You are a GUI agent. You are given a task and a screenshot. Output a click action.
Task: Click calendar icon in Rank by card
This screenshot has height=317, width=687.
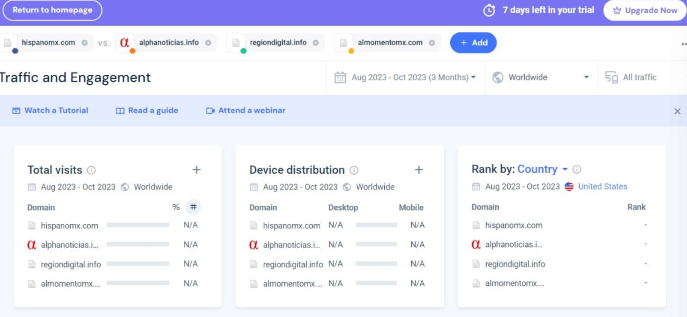point(476,186)
